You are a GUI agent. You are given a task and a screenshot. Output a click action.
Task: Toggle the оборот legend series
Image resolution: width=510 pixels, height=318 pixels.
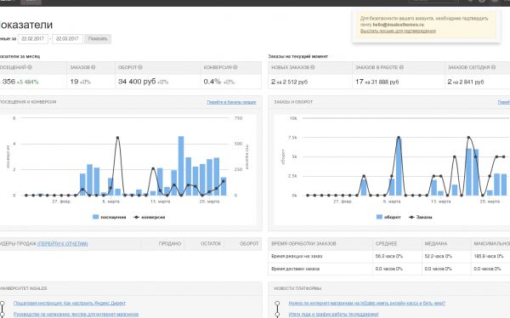coord(388,217)
